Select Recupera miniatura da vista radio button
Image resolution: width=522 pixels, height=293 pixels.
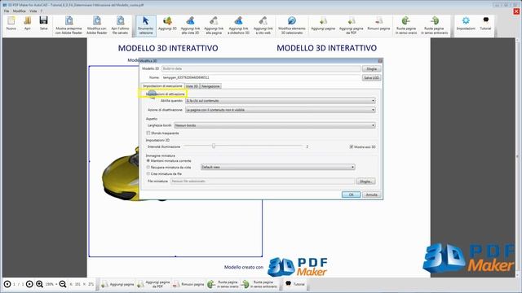click(x=148, y=167)
